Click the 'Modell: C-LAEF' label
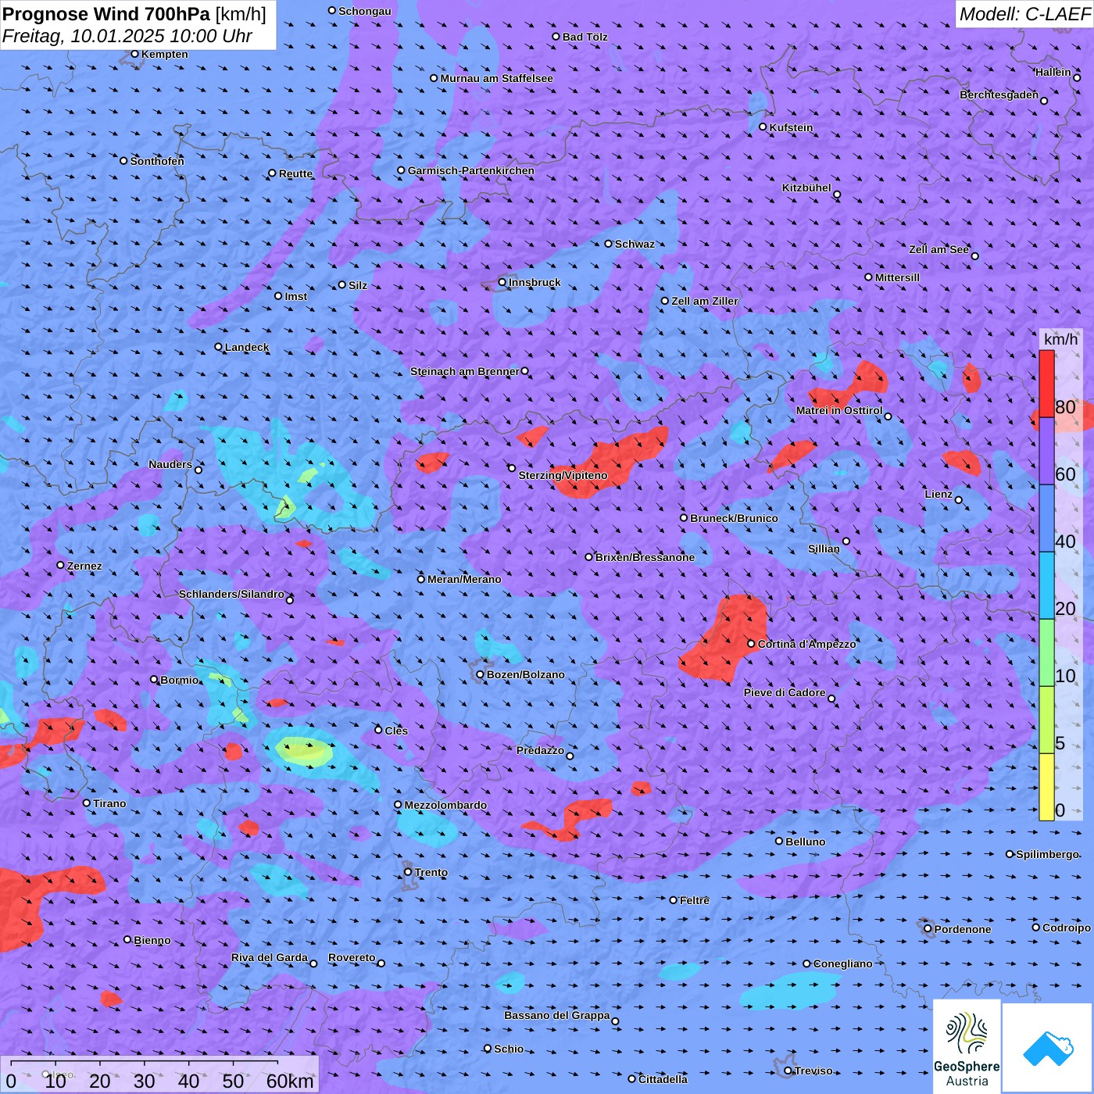The image size is (1094, 1094). pos(1024,14)
